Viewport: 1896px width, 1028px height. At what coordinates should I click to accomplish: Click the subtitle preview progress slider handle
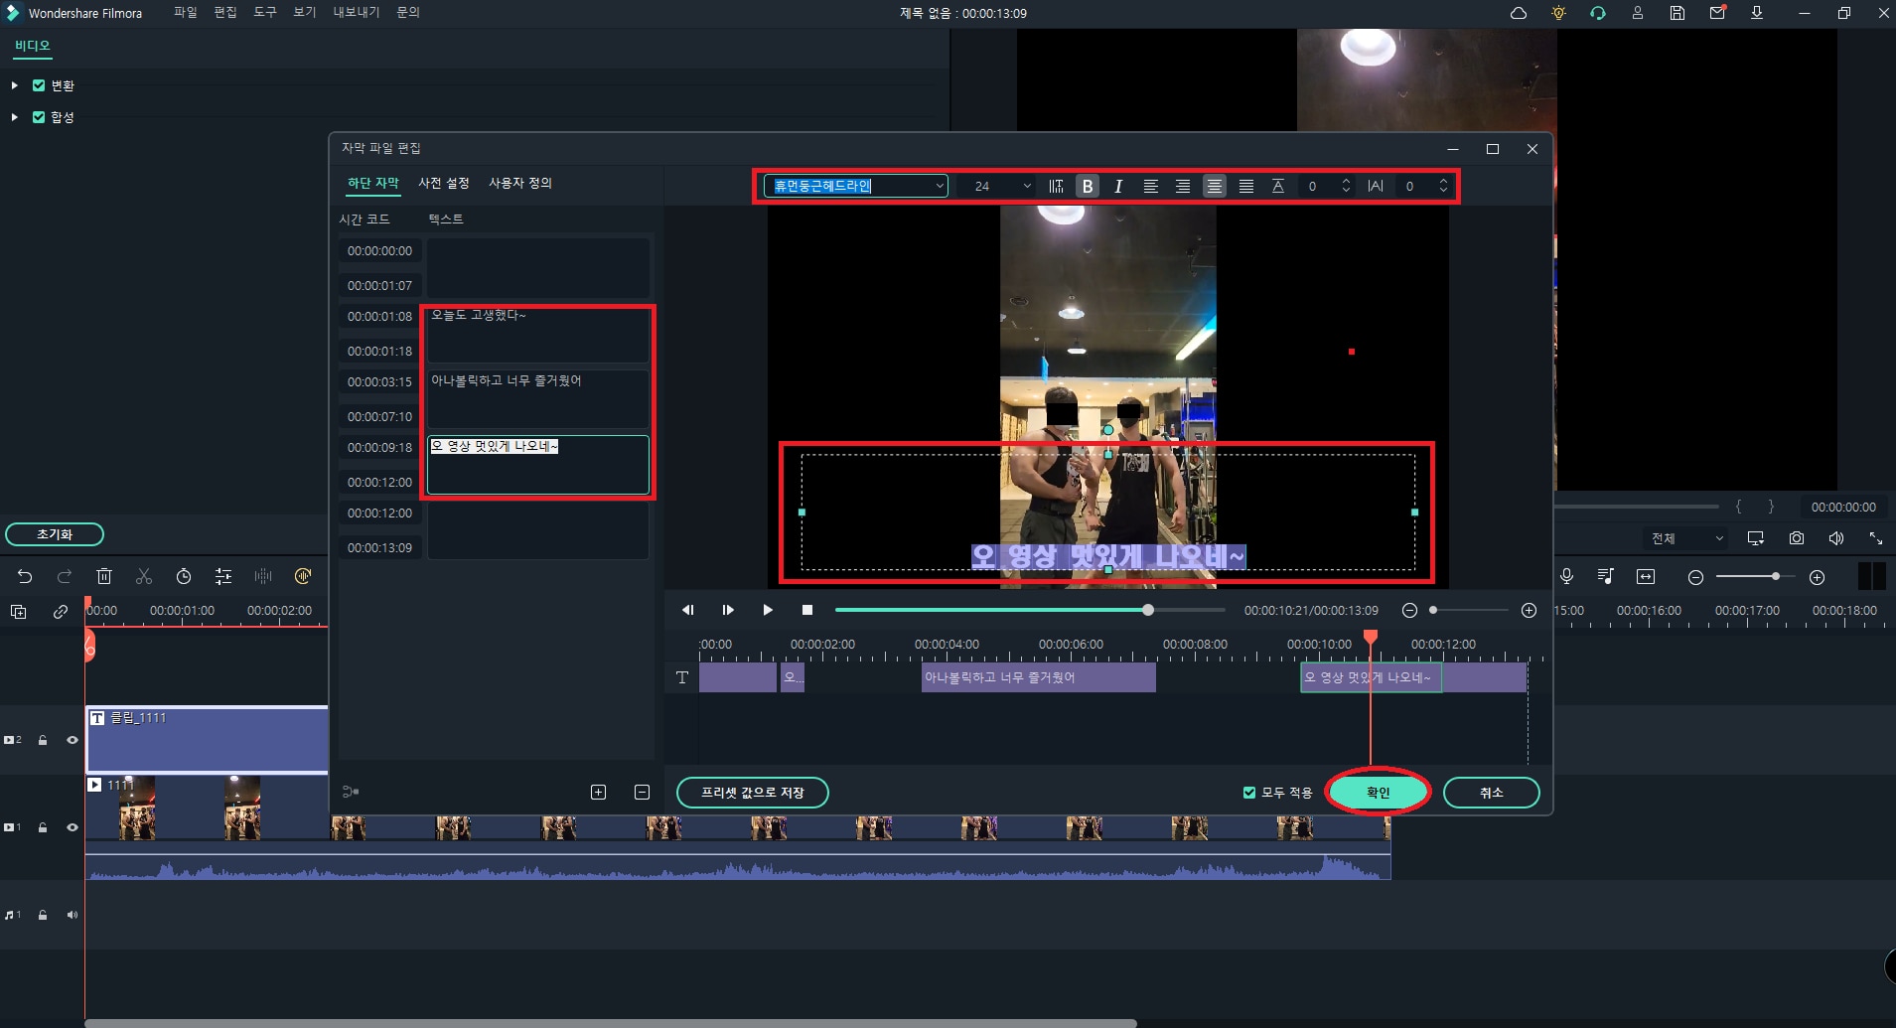[x=1148, y=610]
